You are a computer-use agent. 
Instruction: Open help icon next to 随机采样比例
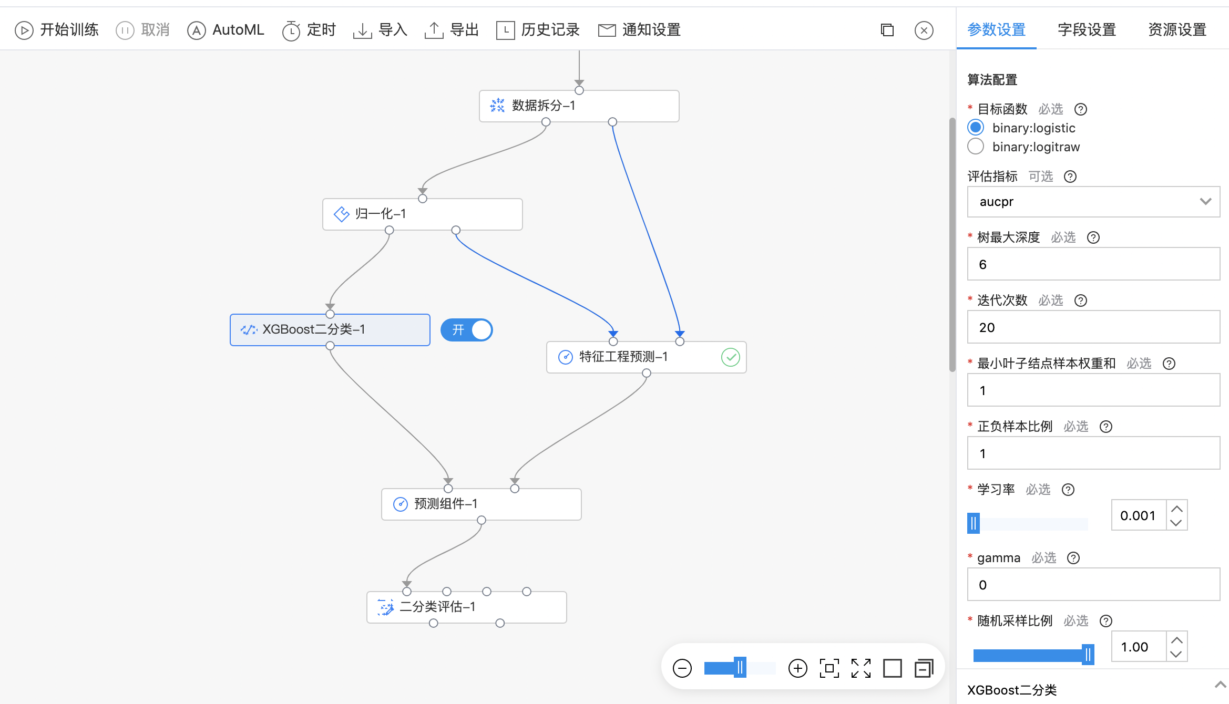pos(1106,621)
